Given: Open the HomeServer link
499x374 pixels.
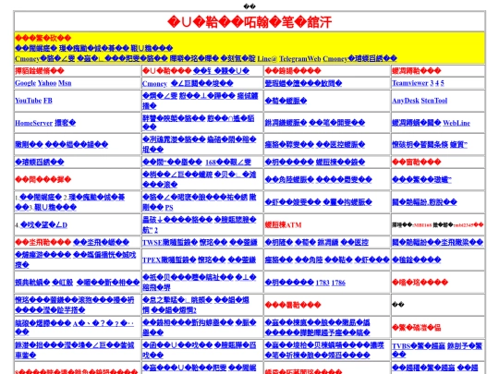Looking at the screenshot, I should (x=34, y=123).
